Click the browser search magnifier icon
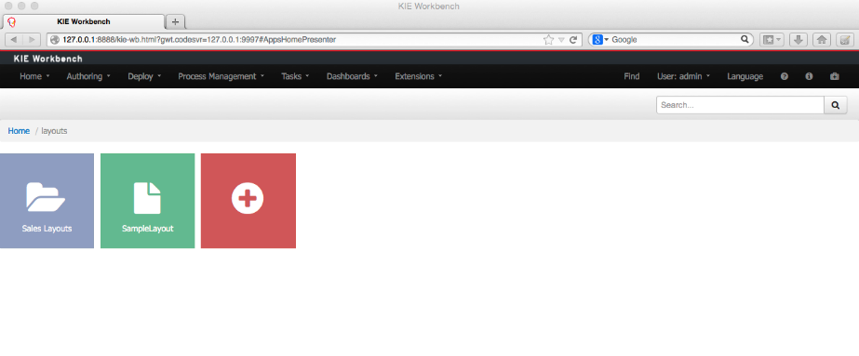Viewport: 859px width, 356px height. coord(745,39)
